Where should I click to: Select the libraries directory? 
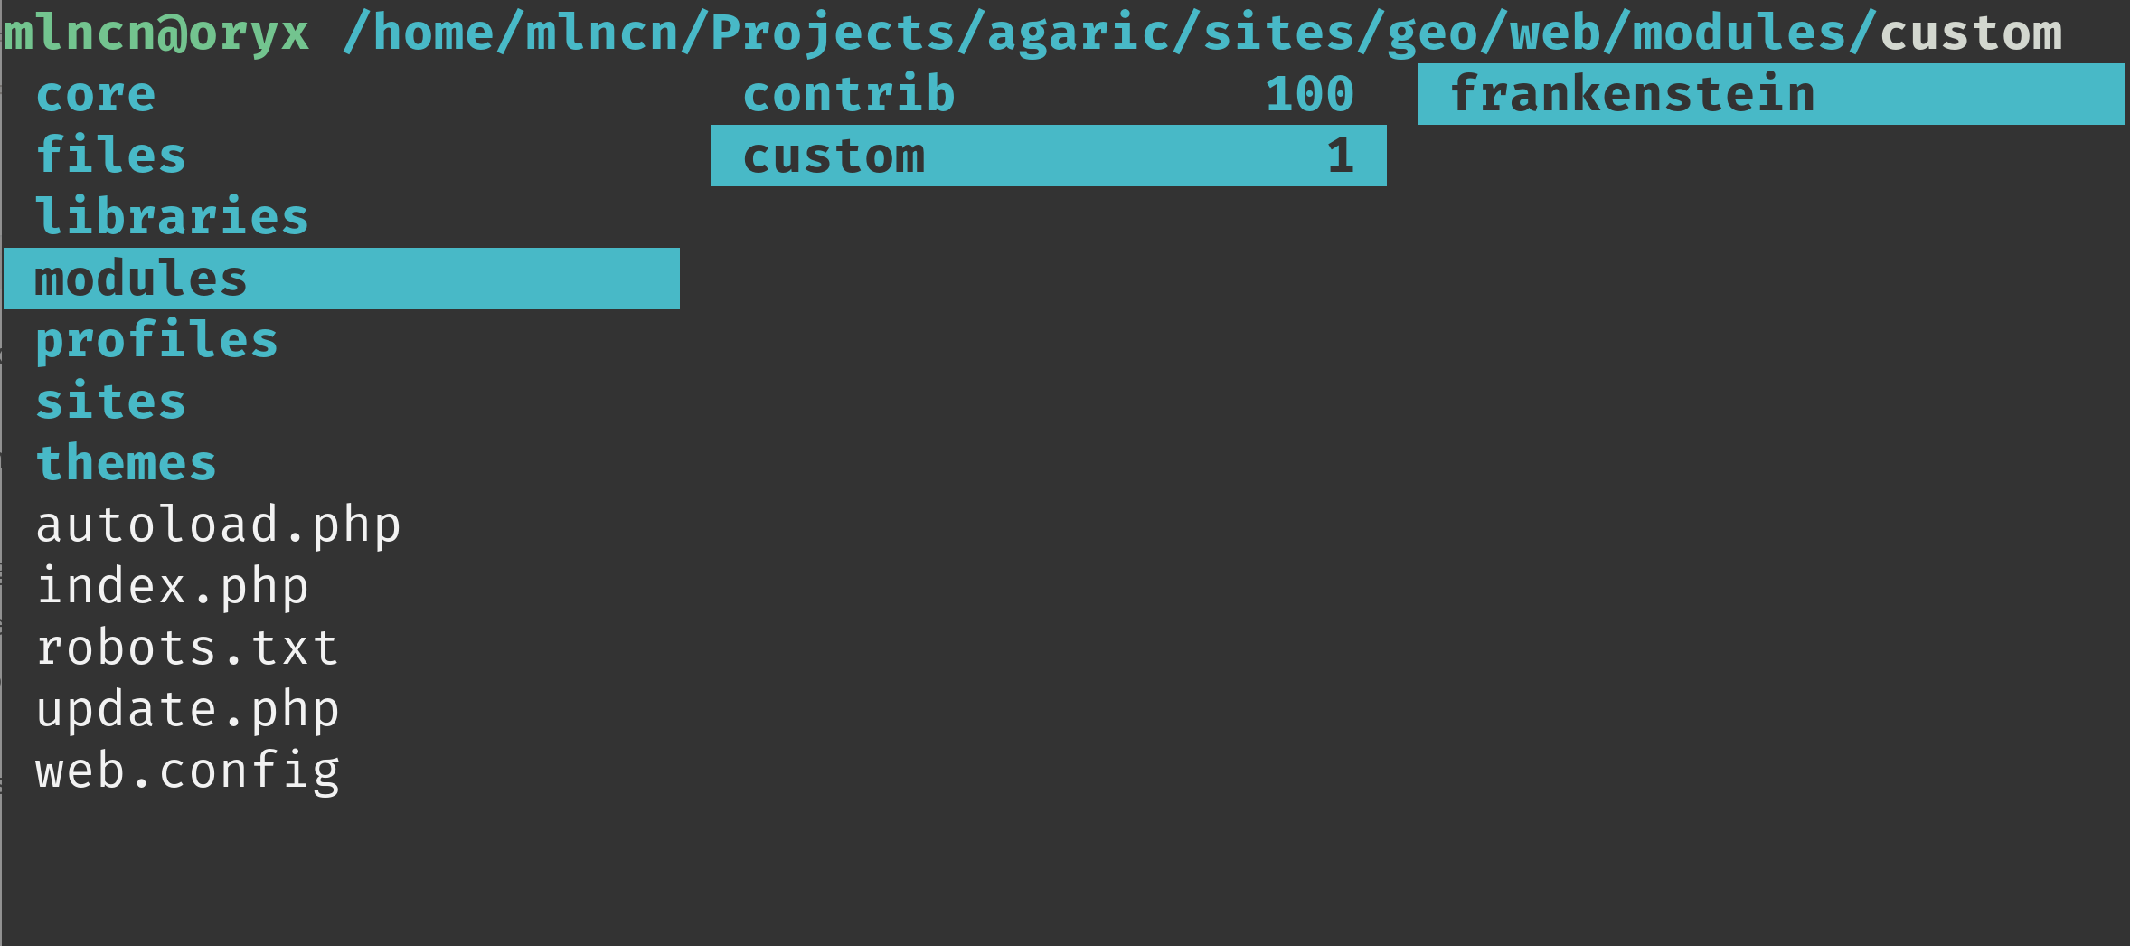tap(172, 217)
